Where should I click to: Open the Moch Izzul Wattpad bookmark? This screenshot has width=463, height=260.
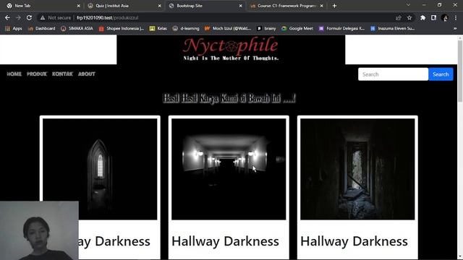(228, 28)
